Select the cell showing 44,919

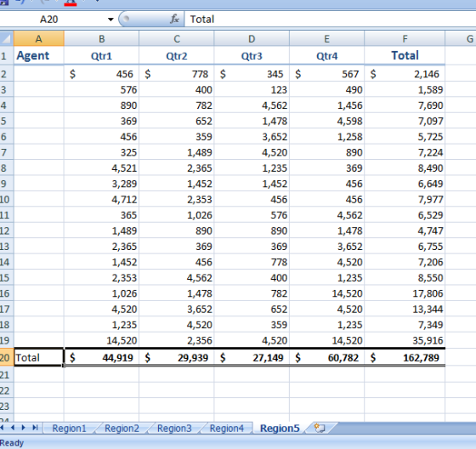click(x=101, y=357)
